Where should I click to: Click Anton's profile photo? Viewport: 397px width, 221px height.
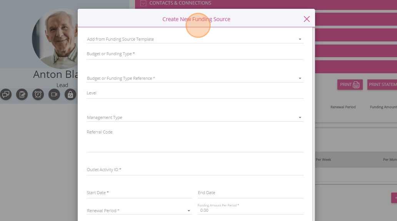[x=55, y=39]
